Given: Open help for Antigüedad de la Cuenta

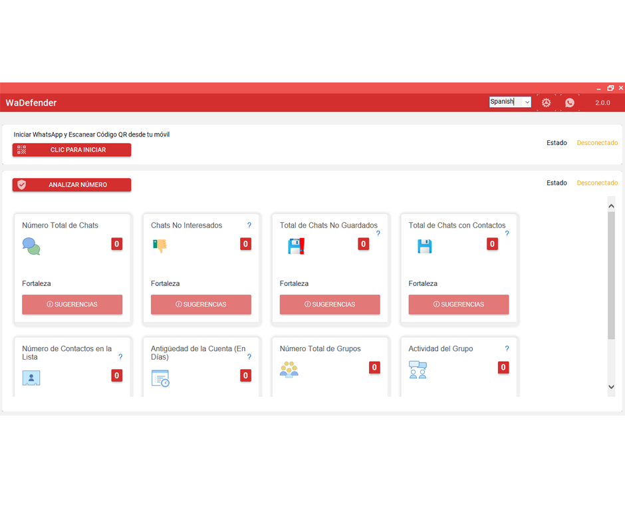Looking at the screenshot, I should point(249,357).
